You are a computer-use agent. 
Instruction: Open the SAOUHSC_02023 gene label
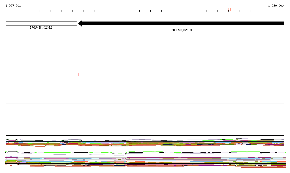181,30
